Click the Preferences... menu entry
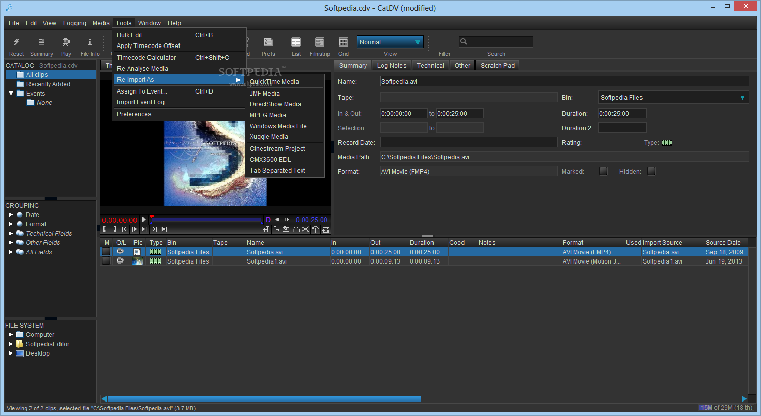 pyautogui.click(x=179, y=114)
